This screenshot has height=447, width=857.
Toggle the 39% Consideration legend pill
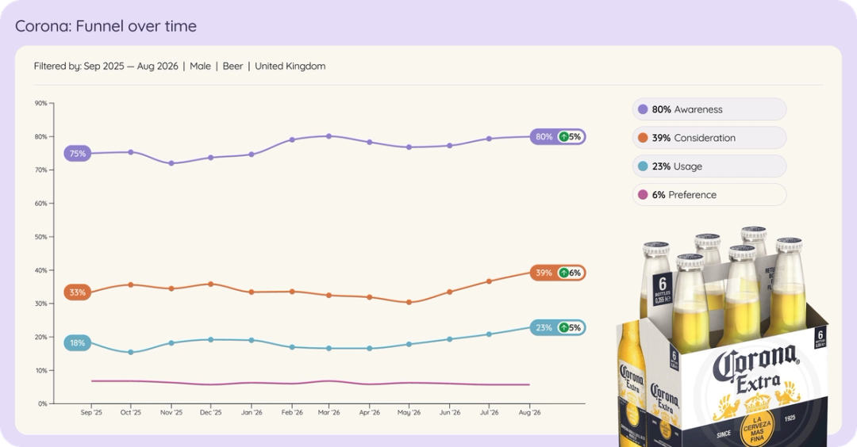coord(709,138)
